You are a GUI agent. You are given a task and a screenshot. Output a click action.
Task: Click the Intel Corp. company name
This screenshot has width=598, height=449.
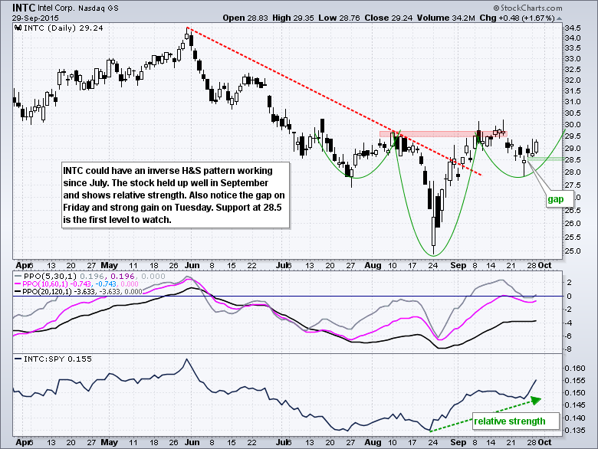pyautogui.click(x=57, y=8)
